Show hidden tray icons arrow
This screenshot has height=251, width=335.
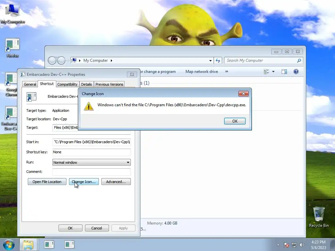click(278, 245)
